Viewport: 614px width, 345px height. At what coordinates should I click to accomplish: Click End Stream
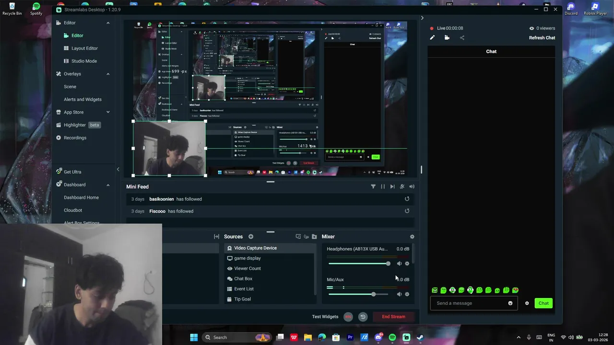point(393,317)
